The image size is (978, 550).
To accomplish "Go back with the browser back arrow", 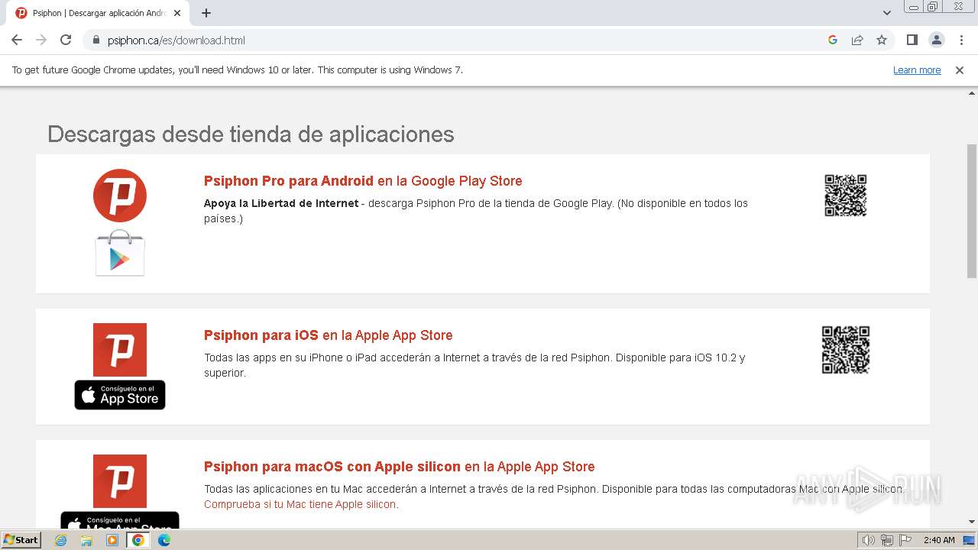I will click(17, 40).
